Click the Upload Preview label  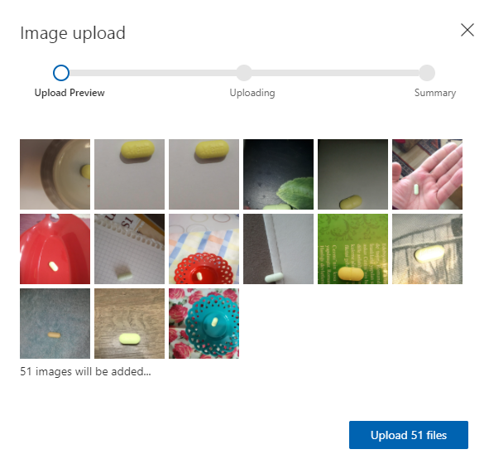(x=70, y=93)
